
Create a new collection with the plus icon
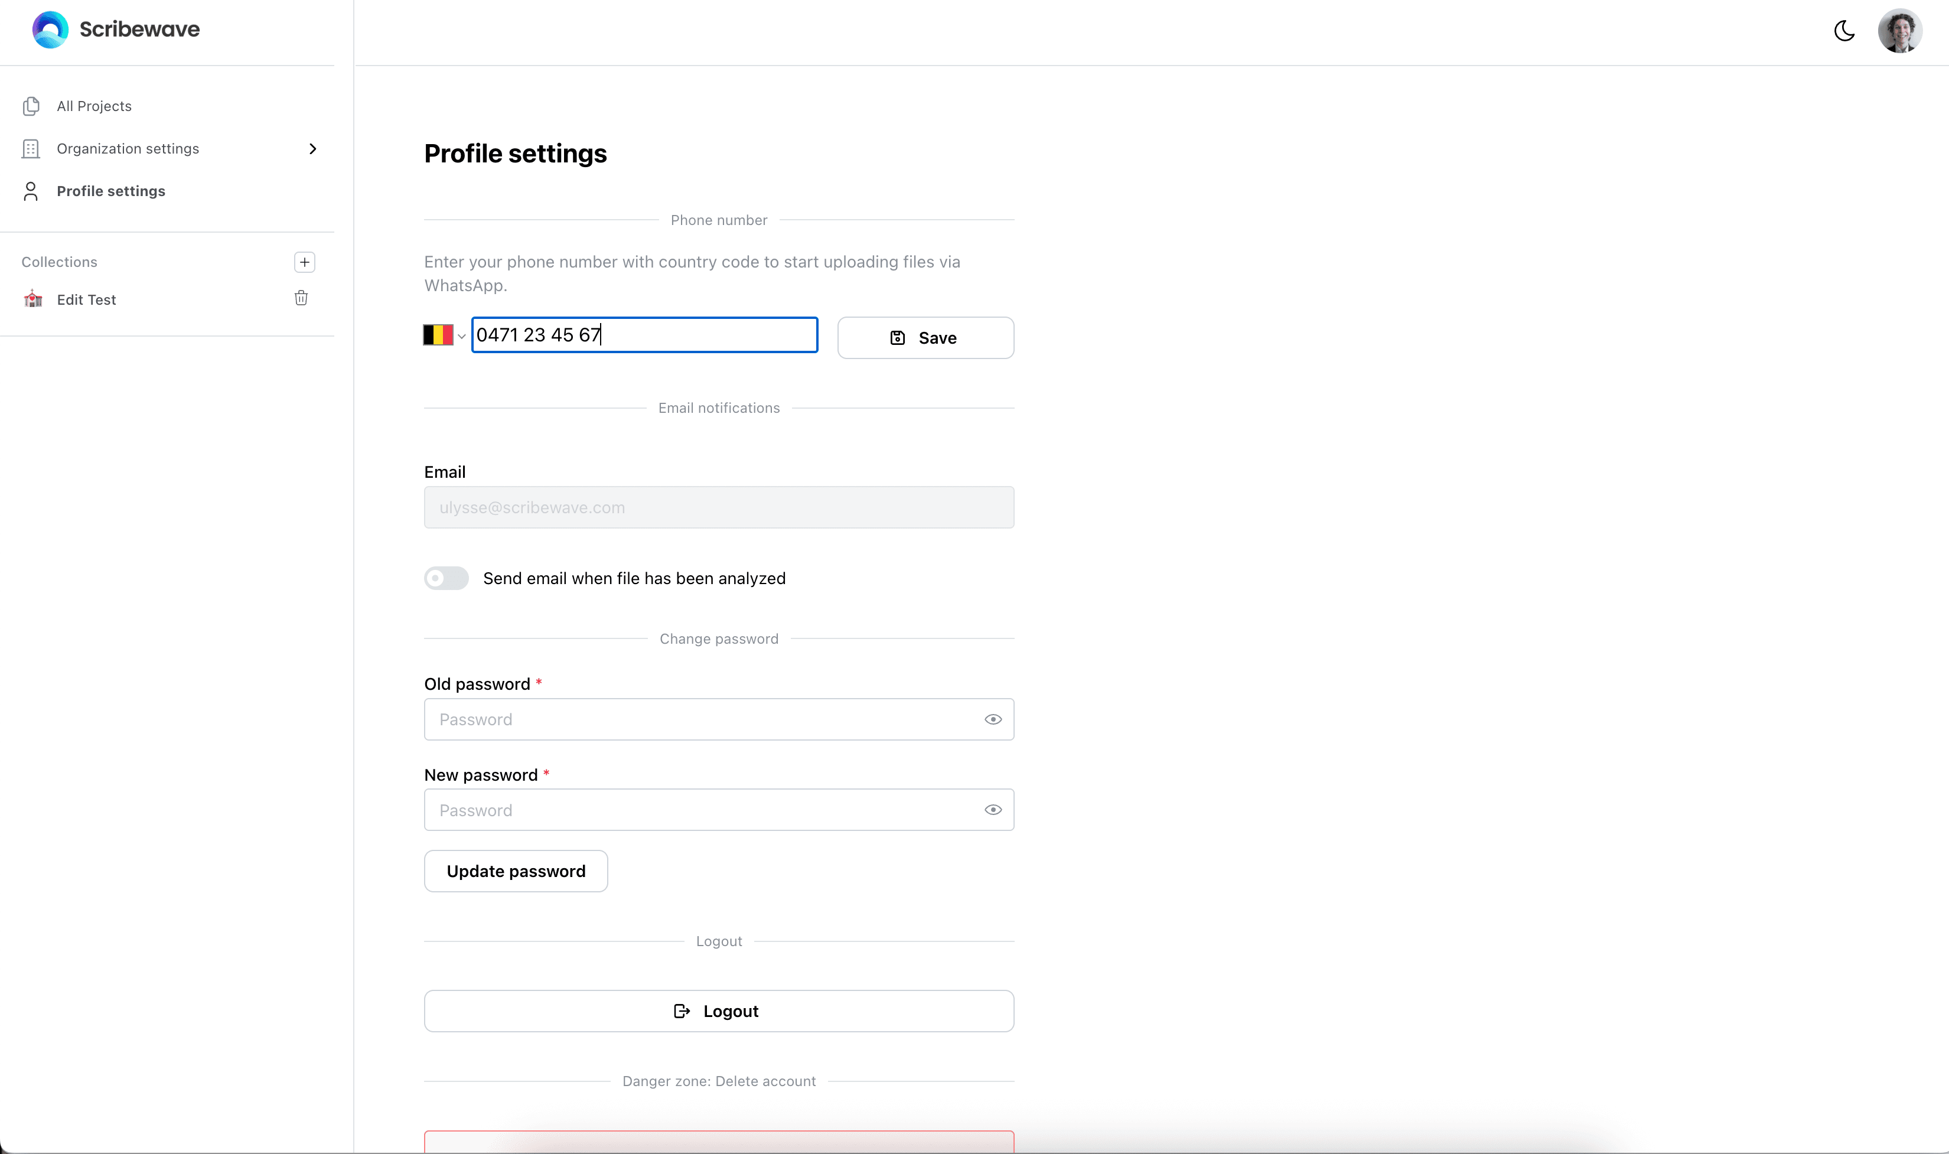point(303,262)
